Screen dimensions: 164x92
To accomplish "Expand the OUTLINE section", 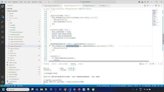I will coord(10,9).
